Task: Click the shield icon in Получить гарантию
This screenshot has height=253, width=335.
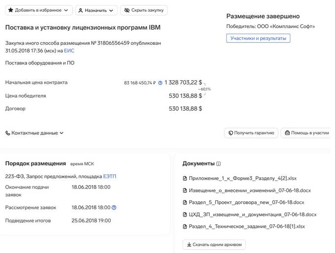Action: pos(231,133)
